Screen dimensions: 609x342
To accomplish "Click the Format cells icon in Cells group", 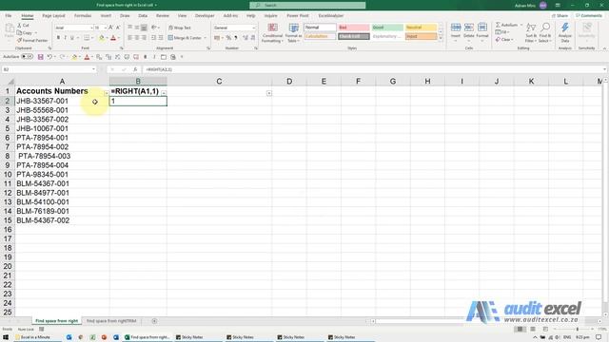I will tap(482, 28).
